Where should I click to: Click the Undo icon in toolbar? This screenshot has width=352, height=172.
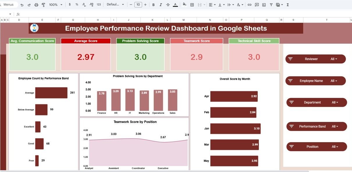tap(22, 5)
